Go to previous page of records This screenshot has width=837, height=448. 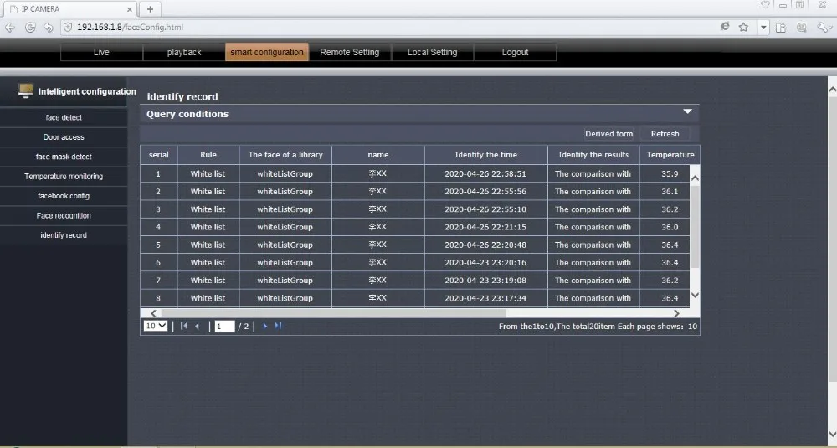tap(198, 326)
